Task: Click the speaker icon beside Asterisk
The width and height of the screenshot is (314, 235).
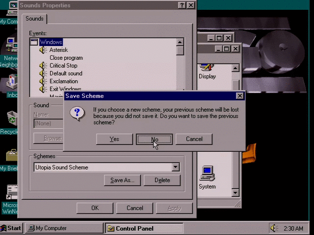Action: pos(43,50)
